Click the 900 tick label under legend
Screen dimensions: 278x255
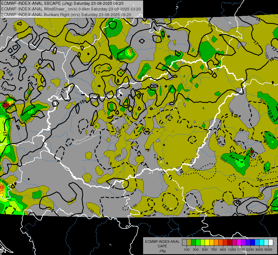(223, 250)
